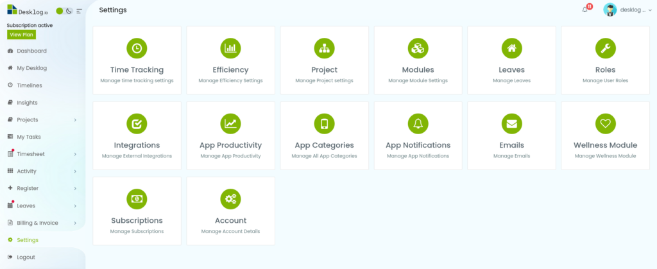Viewport: 657px width, 269px height.
Task: Expand the Leaves sidebar submenu chevron
Action: coord(76,205)
